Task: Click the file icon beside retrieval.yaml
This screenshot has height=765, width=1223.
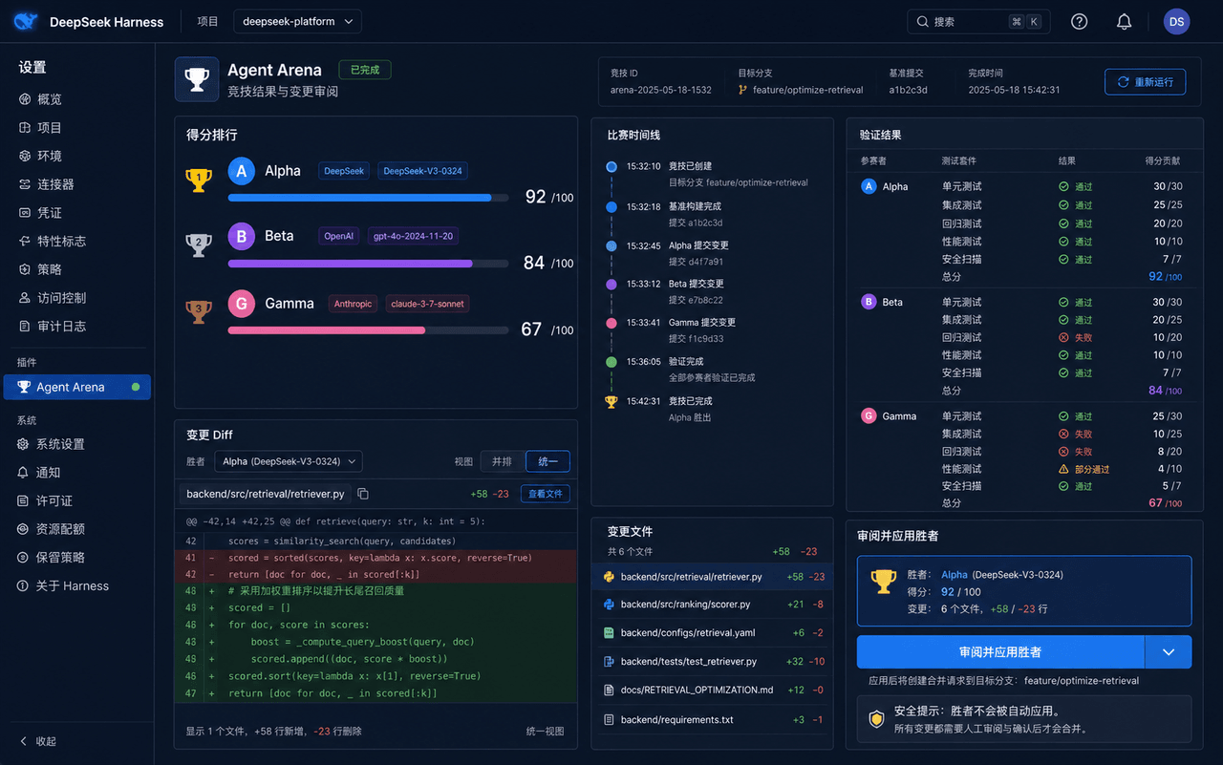Action: click(x=608, y=632)
